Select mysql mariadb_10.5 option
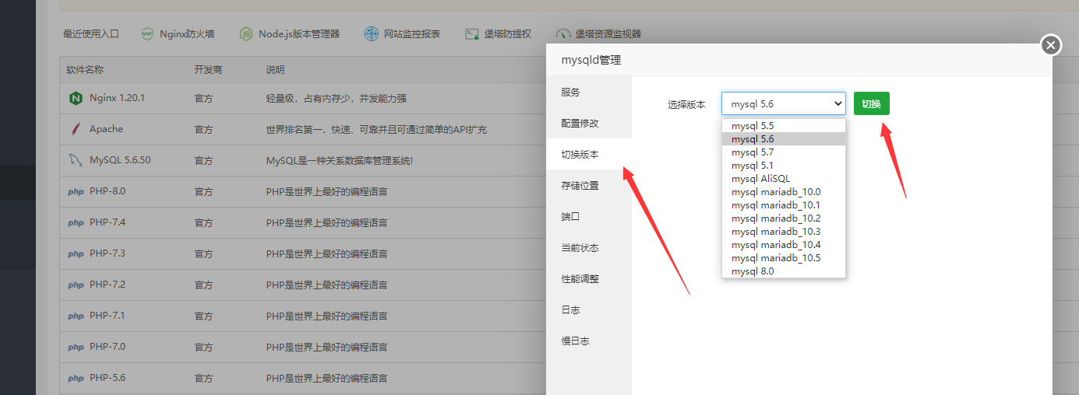The image size is (1079, 395). pos(784,257)
